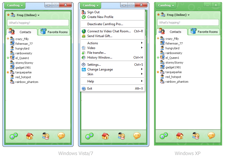
Task: Expand the Video submenu
Action: click(x=113, y=48)
